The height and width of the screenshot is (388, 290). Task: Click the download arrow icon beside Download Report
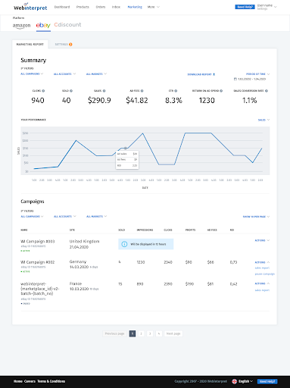tap(214, 74)
